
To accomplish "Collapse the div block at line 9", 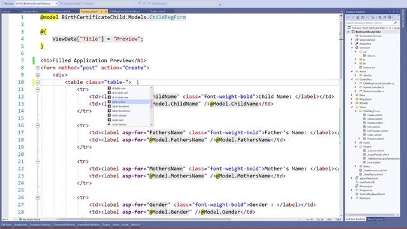I will point(38,75).
